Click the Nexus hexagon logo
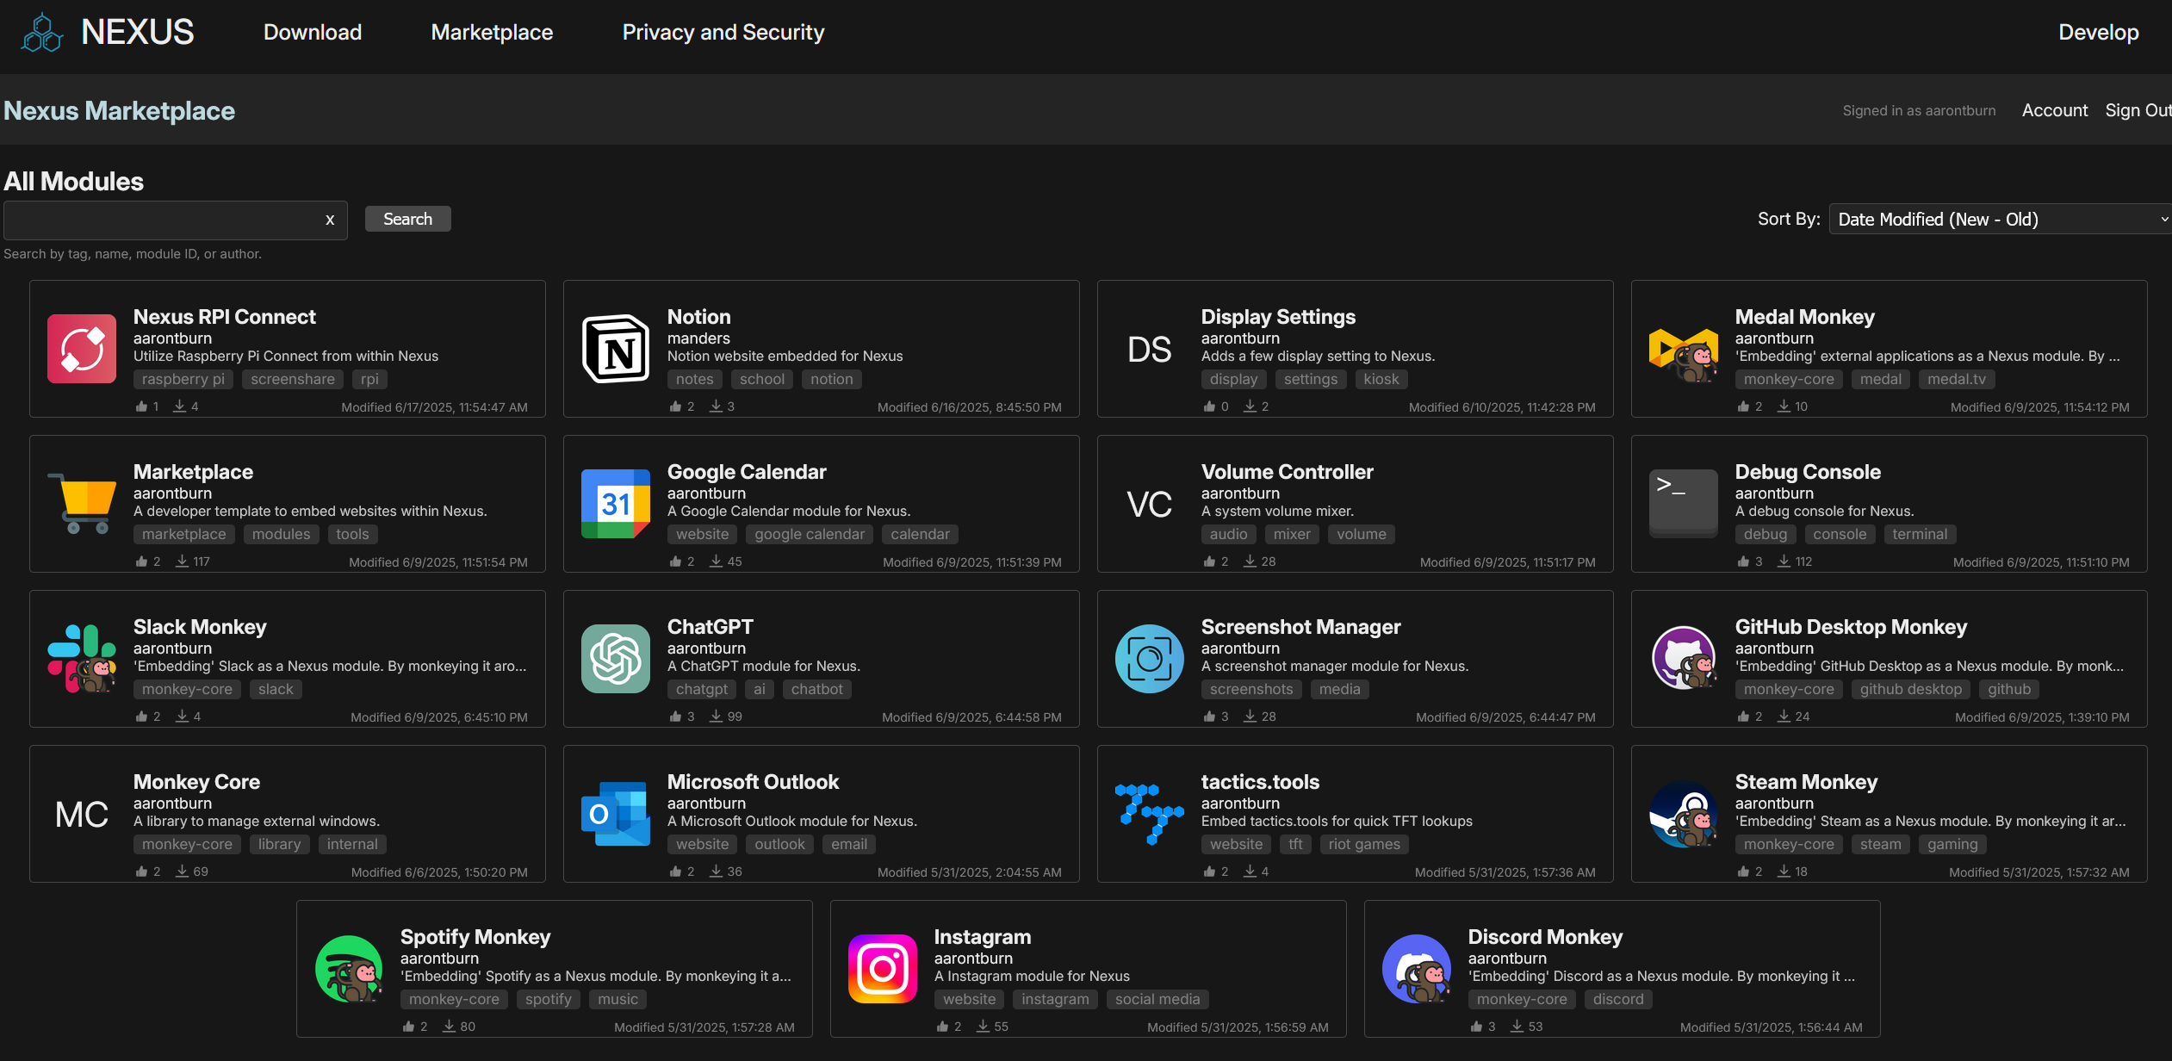The width and height of the screenshot is (2172, 1061). pyautogui.click(x=40, y=32)
